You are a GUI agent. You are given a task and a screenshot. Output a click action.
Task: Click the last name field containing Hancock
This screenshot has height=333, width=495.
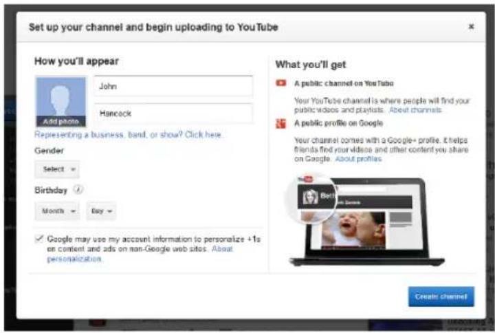pos(173,113)
